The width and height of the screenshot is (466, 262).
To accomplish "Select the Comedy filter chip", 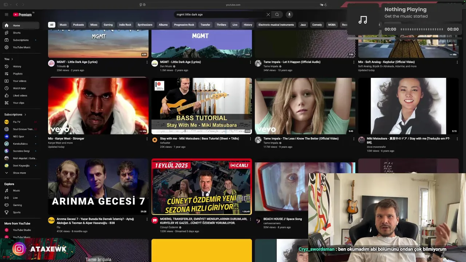I will point(317,25).
